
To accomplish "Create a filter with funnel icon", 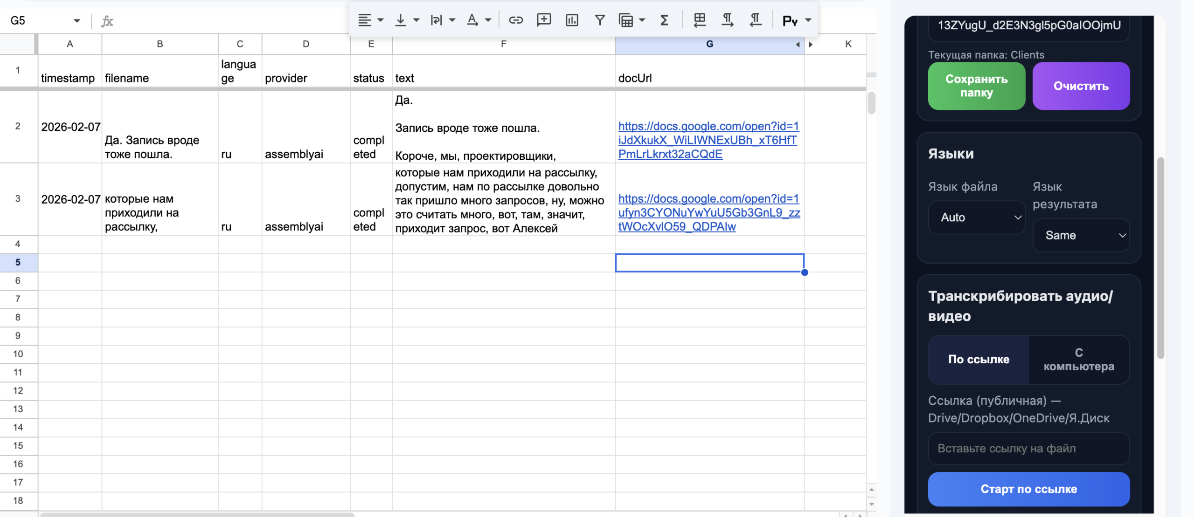I will [x=600, y=20].
